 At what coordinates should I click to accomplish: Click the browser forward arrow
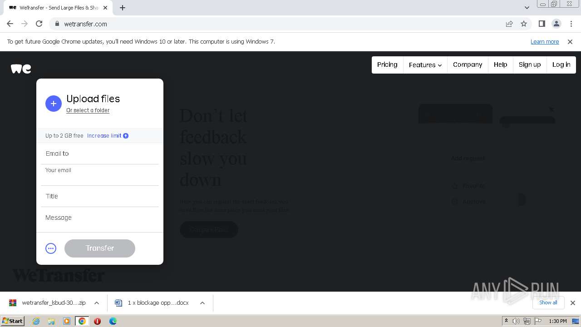pyautogui.click(x=25, y=24)
